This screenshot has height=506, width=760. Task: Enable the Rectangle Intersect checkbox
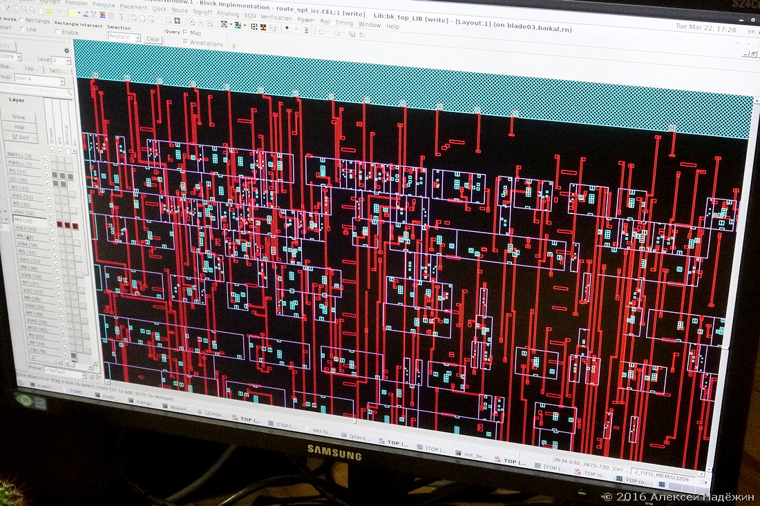coord(57,32)
